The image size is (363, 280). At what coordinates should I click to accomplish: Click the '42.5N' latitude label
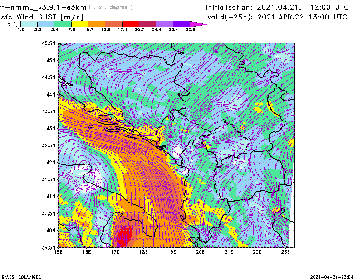(49, 145)
